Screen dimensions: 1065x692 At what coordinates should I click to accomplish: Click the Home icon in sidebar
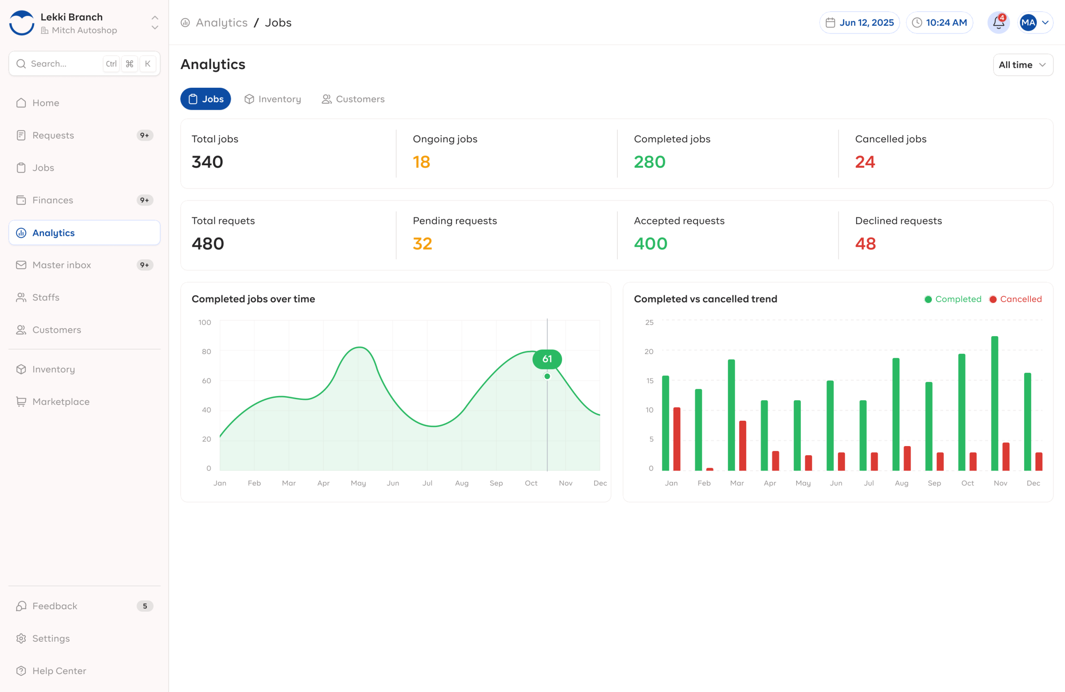point(21,103)
